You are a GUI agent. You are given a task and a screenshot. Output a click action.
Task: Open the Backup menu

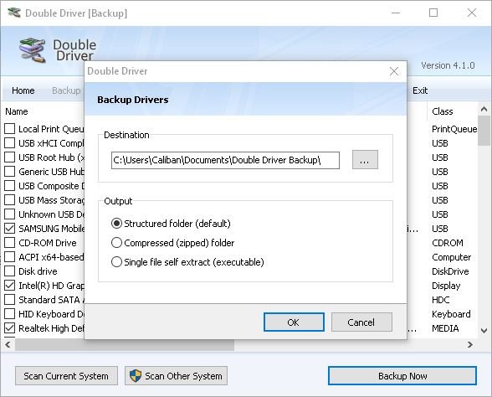(x=66, y=90)
